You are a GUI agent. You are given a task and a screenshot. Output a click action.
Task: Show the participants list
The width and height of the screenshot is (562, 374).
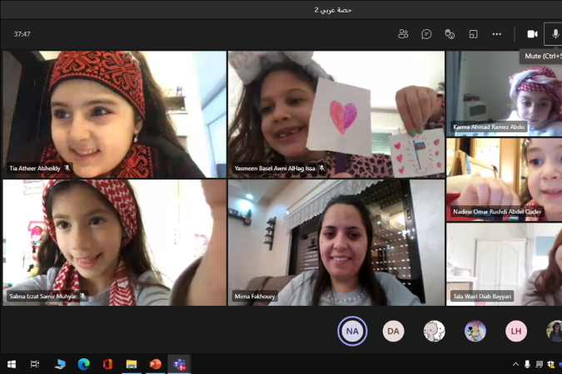pos(403,34)
